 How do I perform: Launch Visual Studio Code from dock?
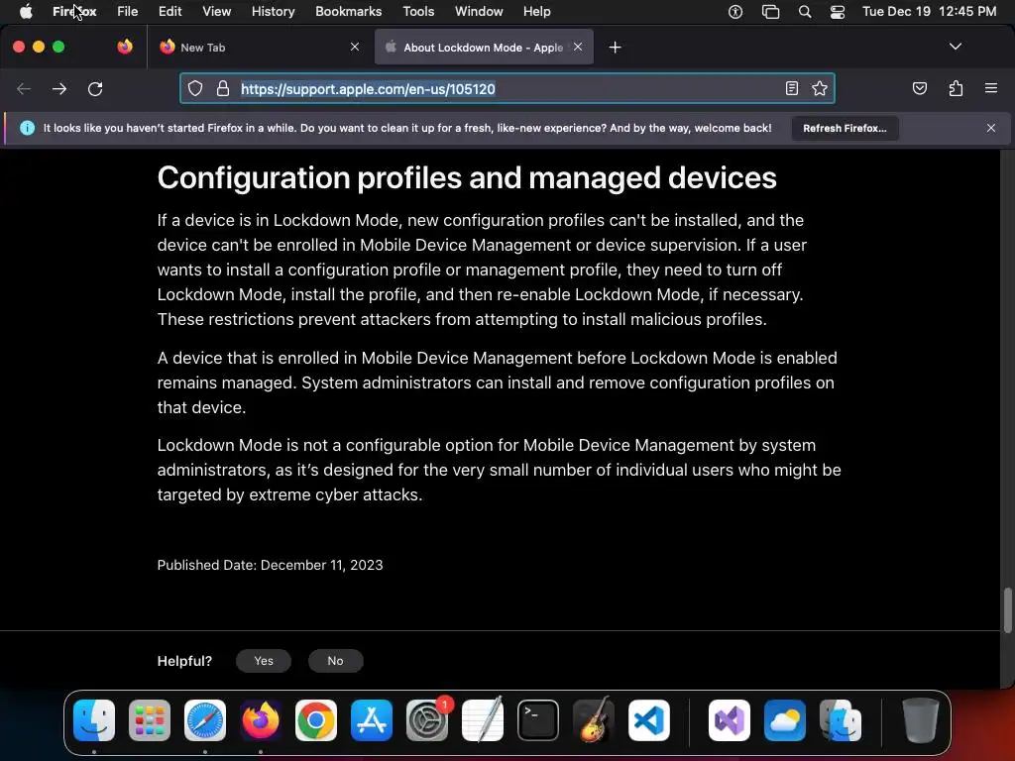tap(648, 720)
